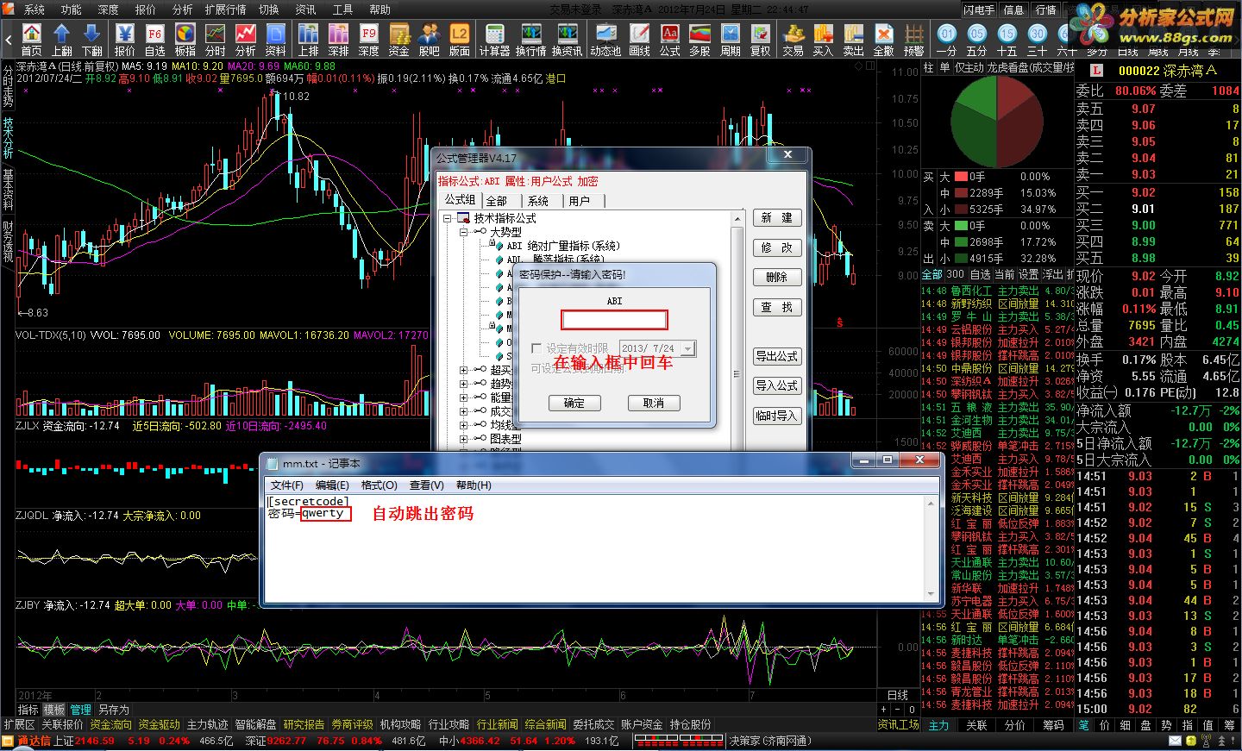Viewport: 1242px width, 751px height.
Task: Click the 取消 button in password dialog
Action: tap(654, 403)
